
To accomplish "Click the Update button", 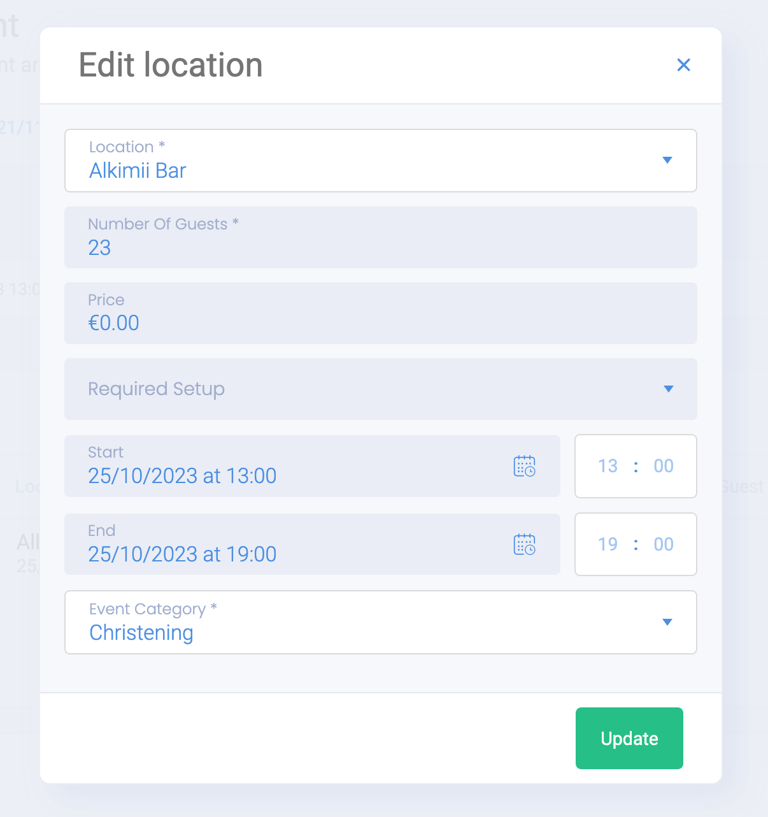I will (629, 738).
